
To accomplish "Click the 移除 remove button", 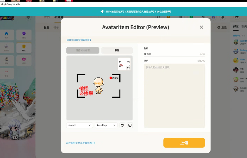I will click(x=117, y=50).
